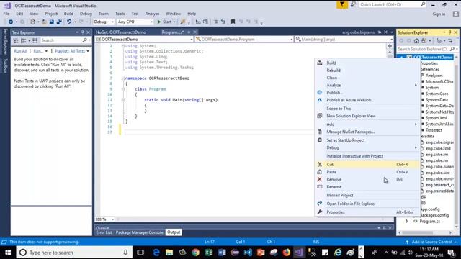Open the Tools menu
The image size is (461, 259).
120,14
